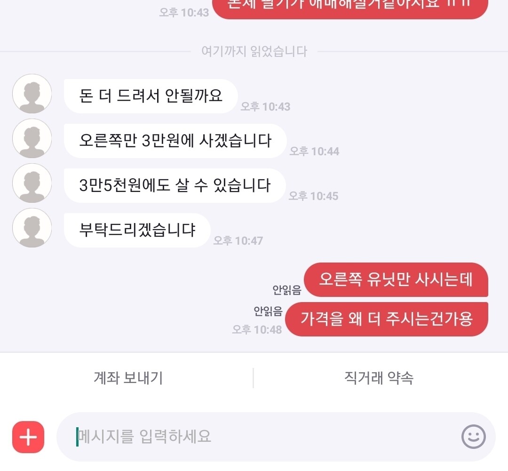Tap '안읽음' label beside '오른쪽 유닛만 사시는데'

click(x=287, y=290)
